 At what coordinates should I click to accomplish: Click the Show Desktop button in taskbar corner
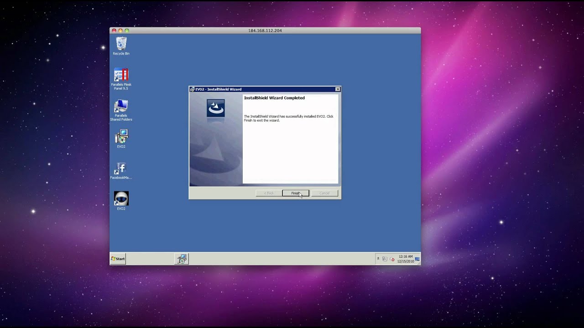pyautogui.click(x=417, y=259)
